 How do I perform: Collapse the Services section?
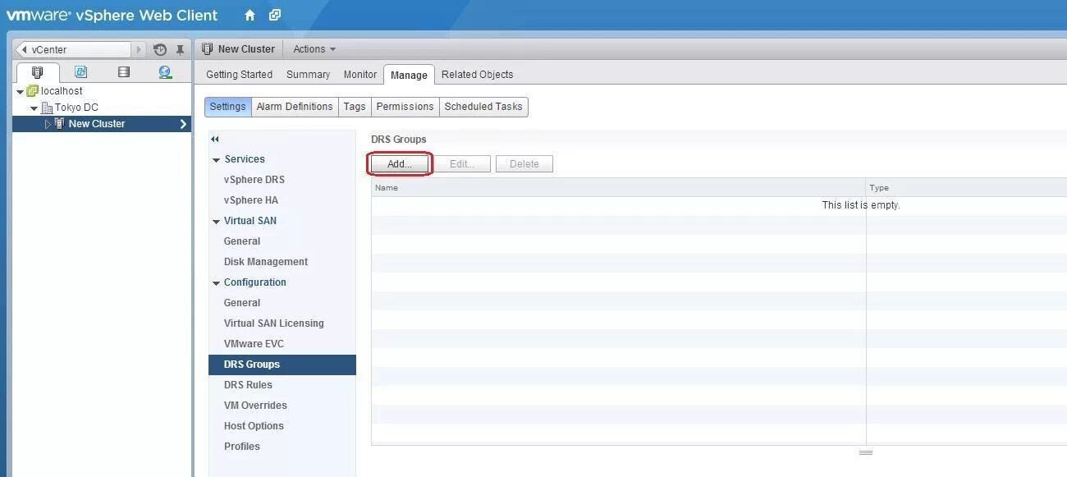click(x=217, y=160)
